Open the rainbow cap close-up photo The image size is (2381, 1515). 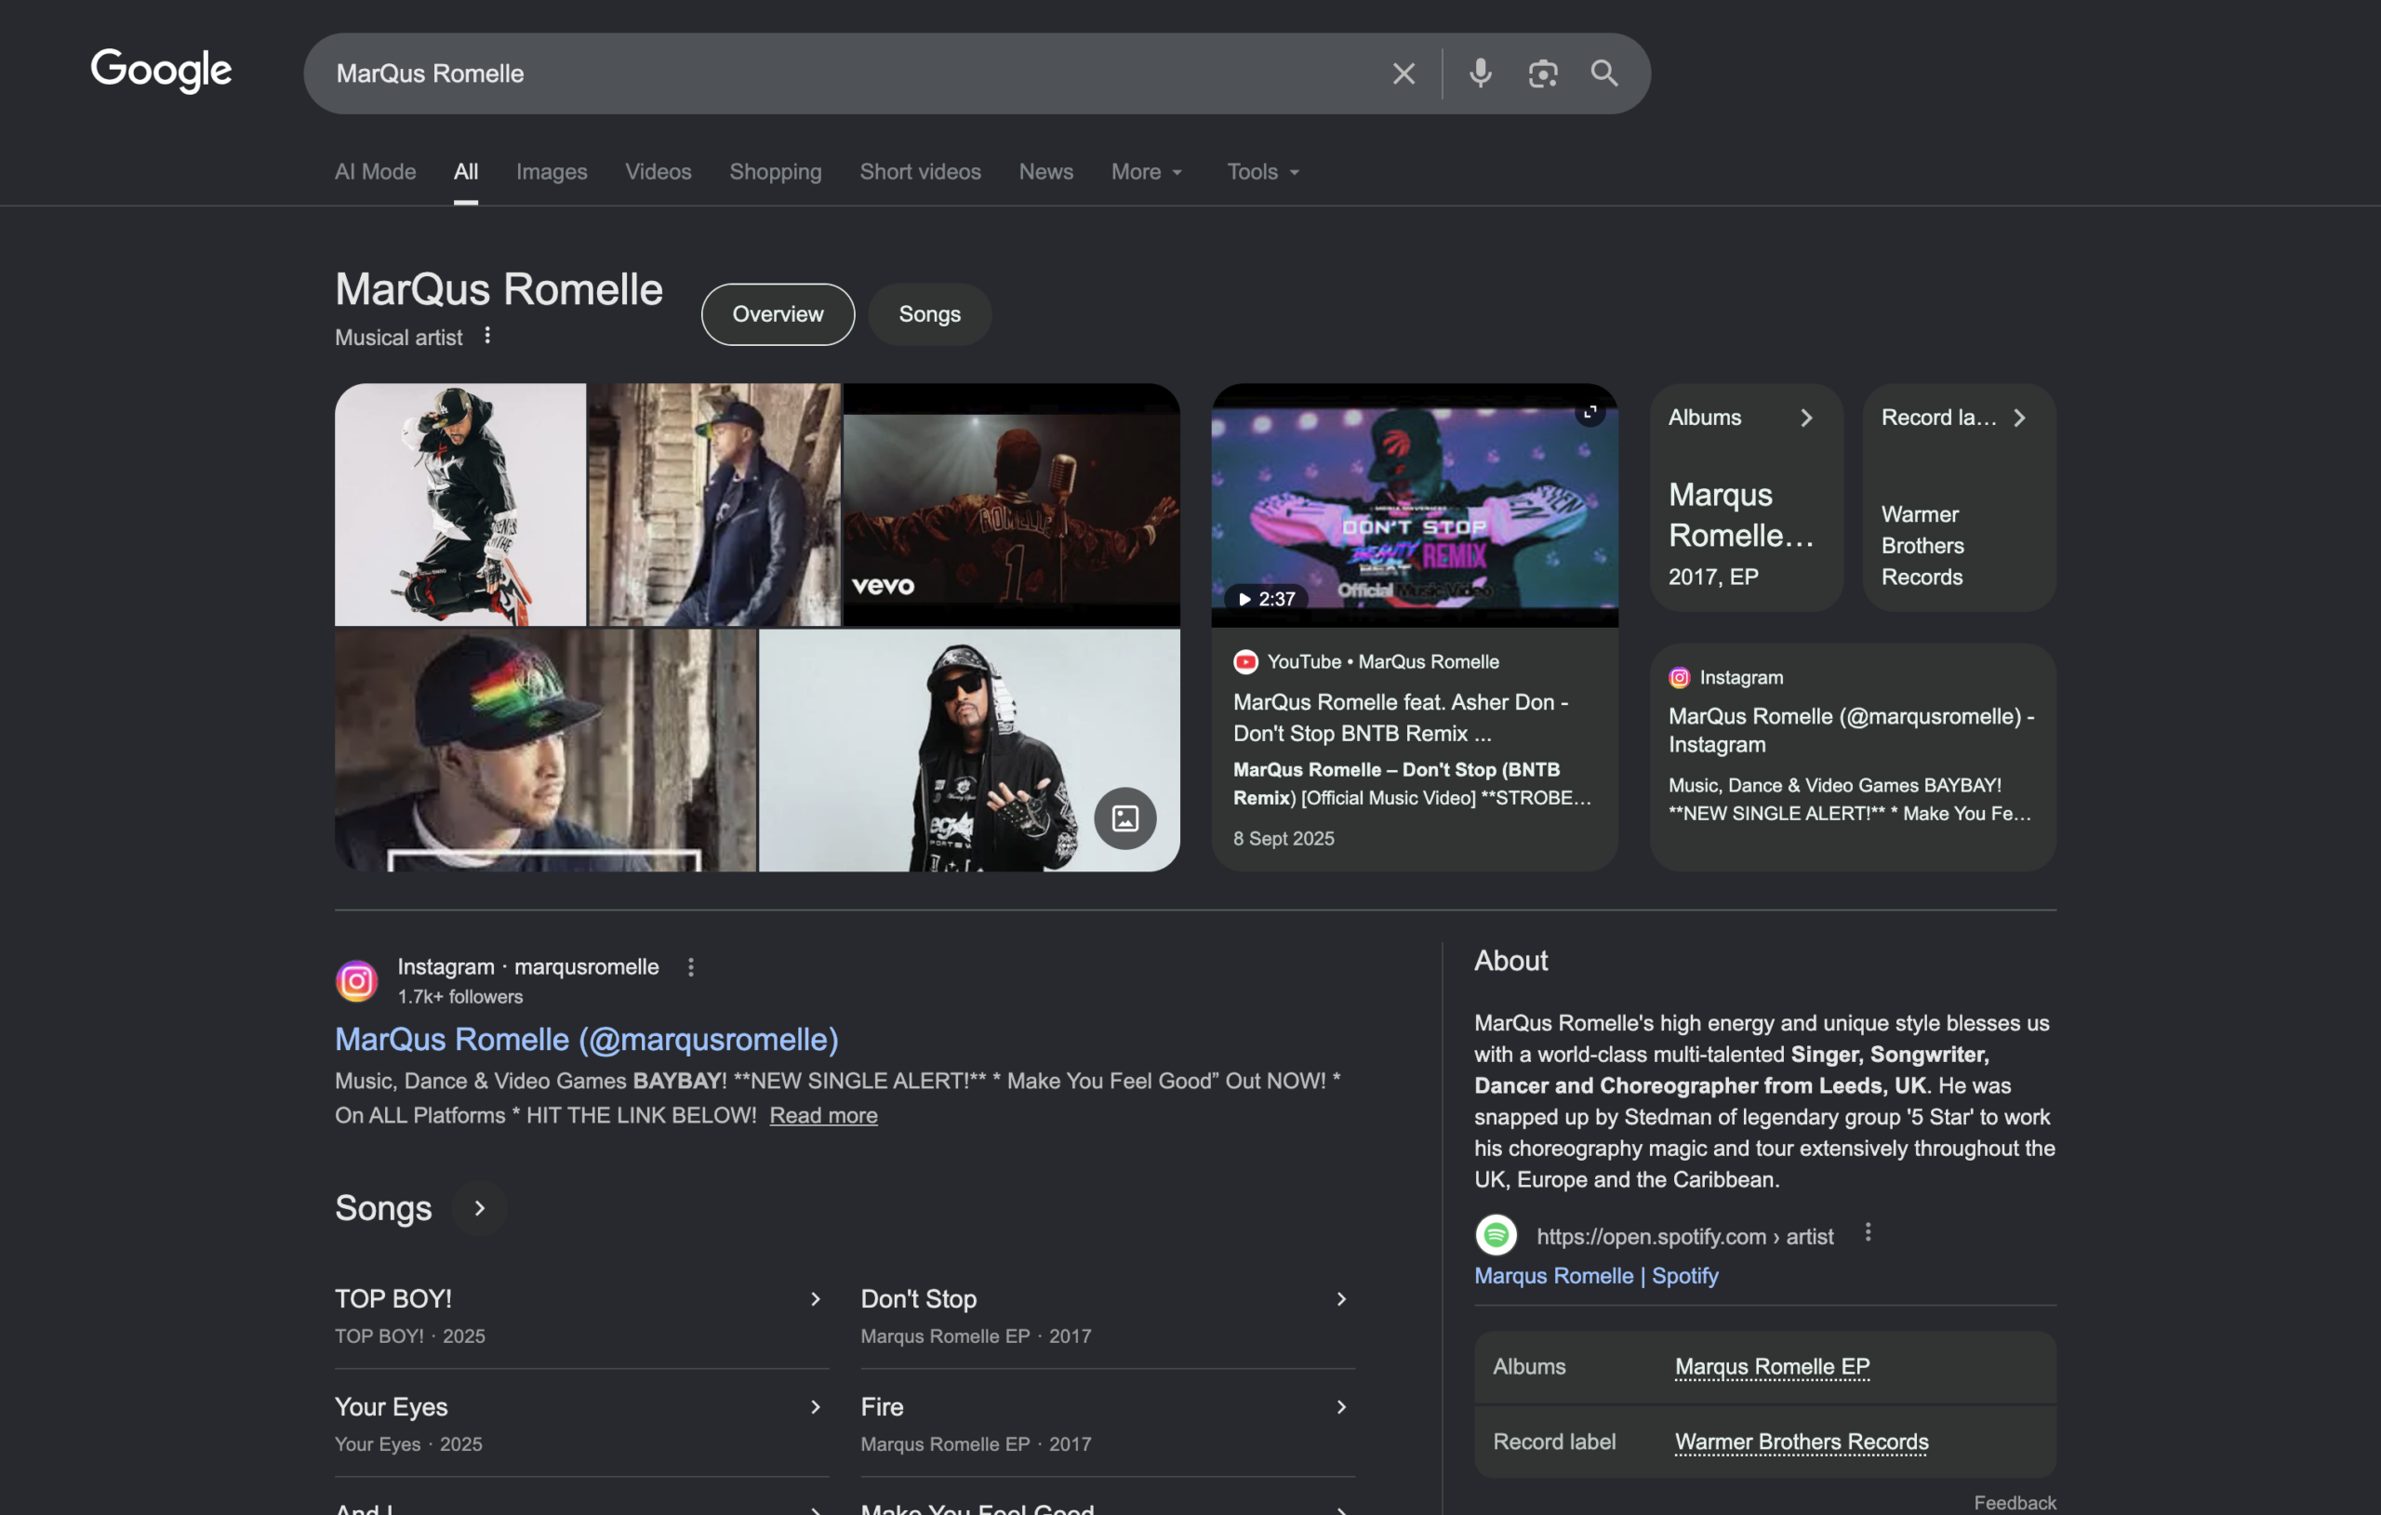click(546, 751)
